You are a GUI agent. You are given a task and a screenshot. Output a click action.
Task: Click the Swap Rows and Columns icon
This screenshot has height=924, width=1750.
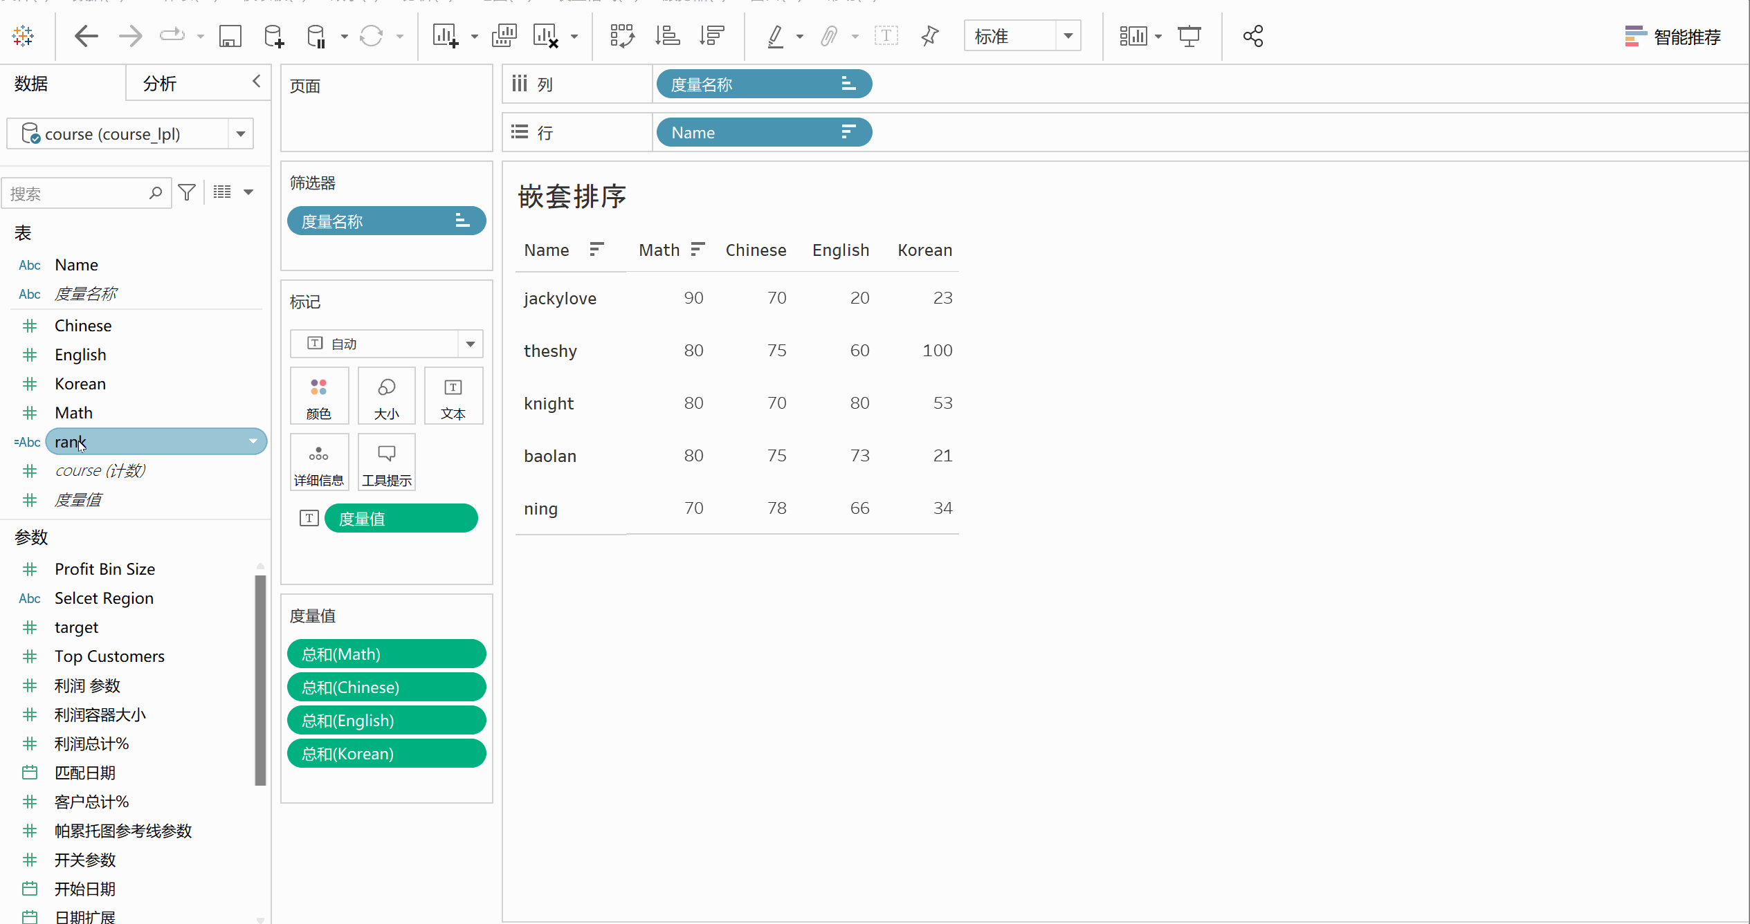621,36
